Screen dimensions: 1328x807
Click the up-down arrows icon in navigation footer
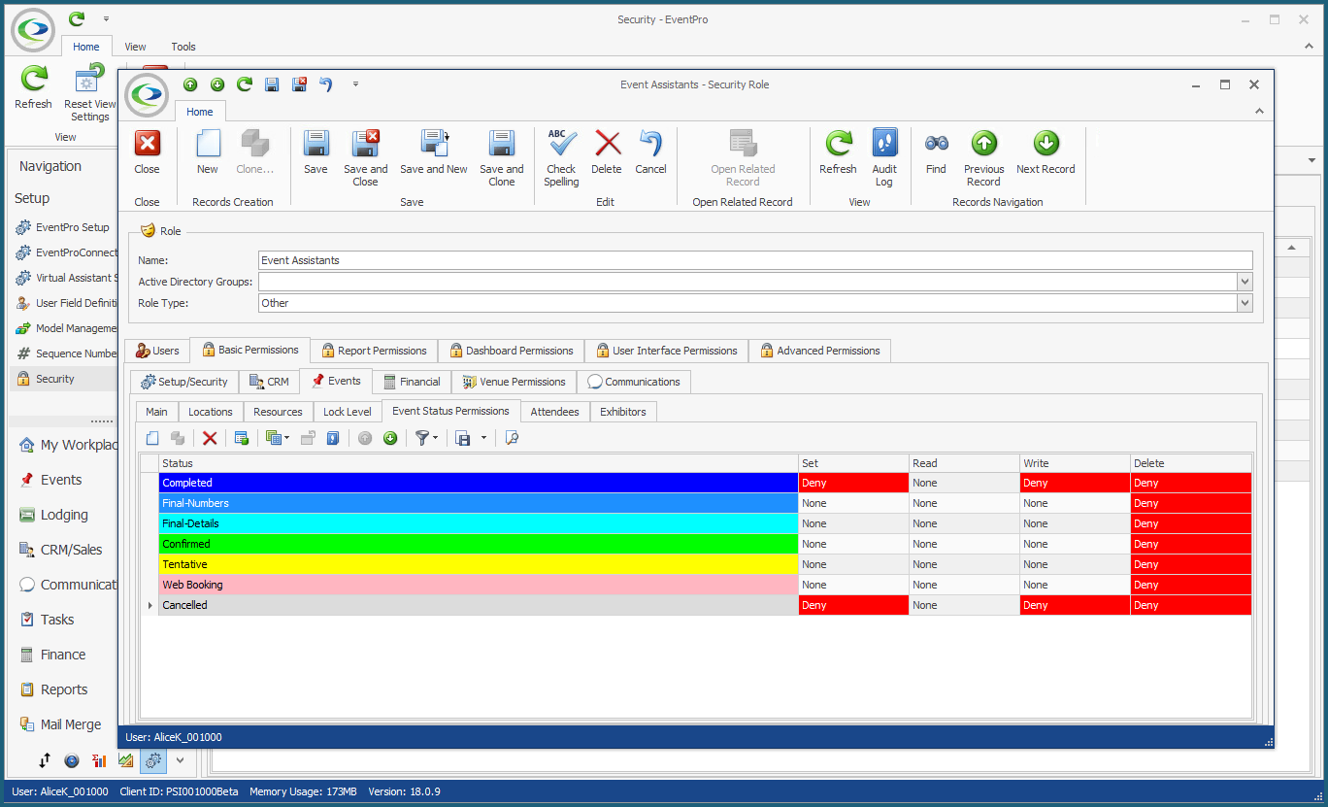[x=45, y=760]
